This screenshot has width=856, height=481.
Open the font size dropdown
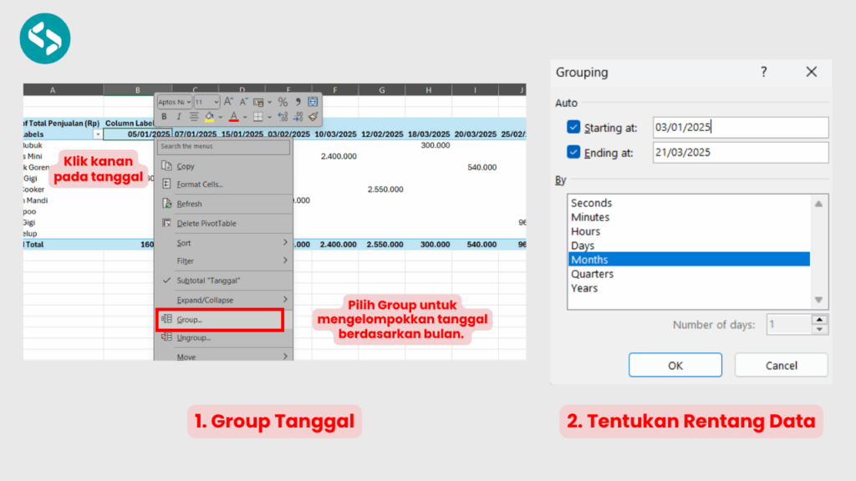[x=217, y=102]
